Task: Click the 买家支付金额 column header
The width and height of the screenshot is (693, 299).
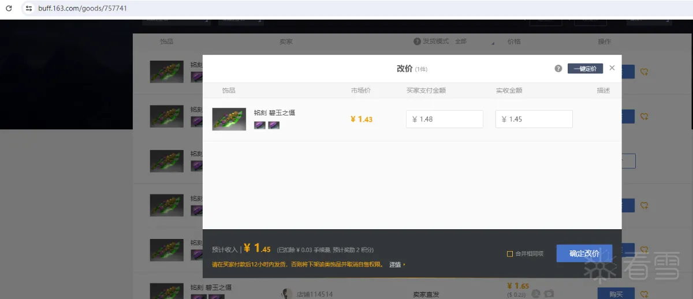Action: pos(426,91)
